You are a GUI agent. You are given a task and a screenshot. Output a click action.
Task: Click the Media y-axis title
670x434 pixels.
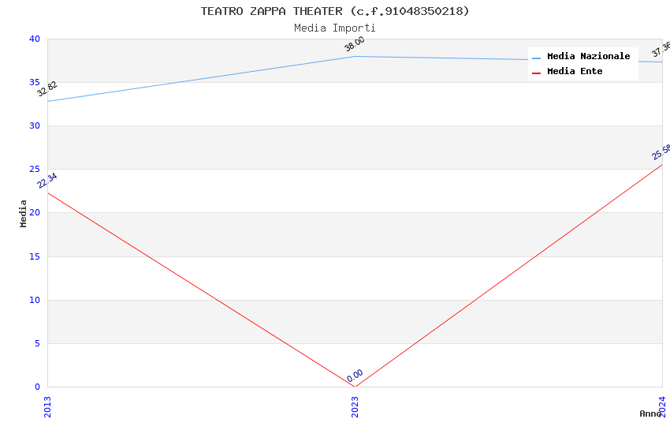[23, 213]
